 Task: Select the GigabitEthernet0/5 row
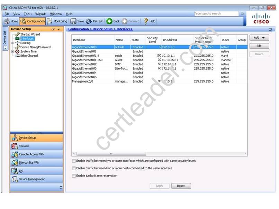click(160, 77)
